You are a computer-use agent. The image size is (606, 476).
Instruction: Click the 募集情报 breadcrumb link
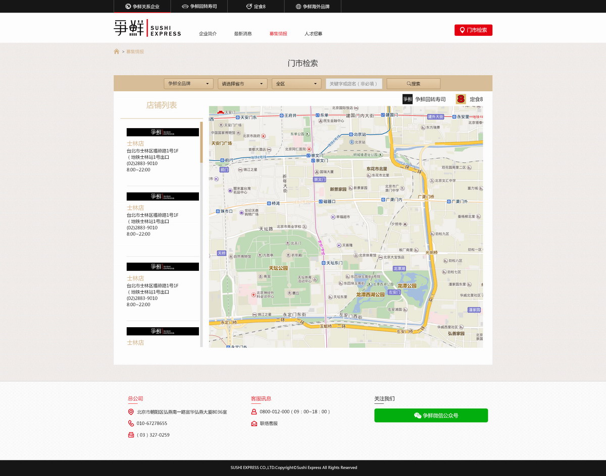tap(135, 51)
